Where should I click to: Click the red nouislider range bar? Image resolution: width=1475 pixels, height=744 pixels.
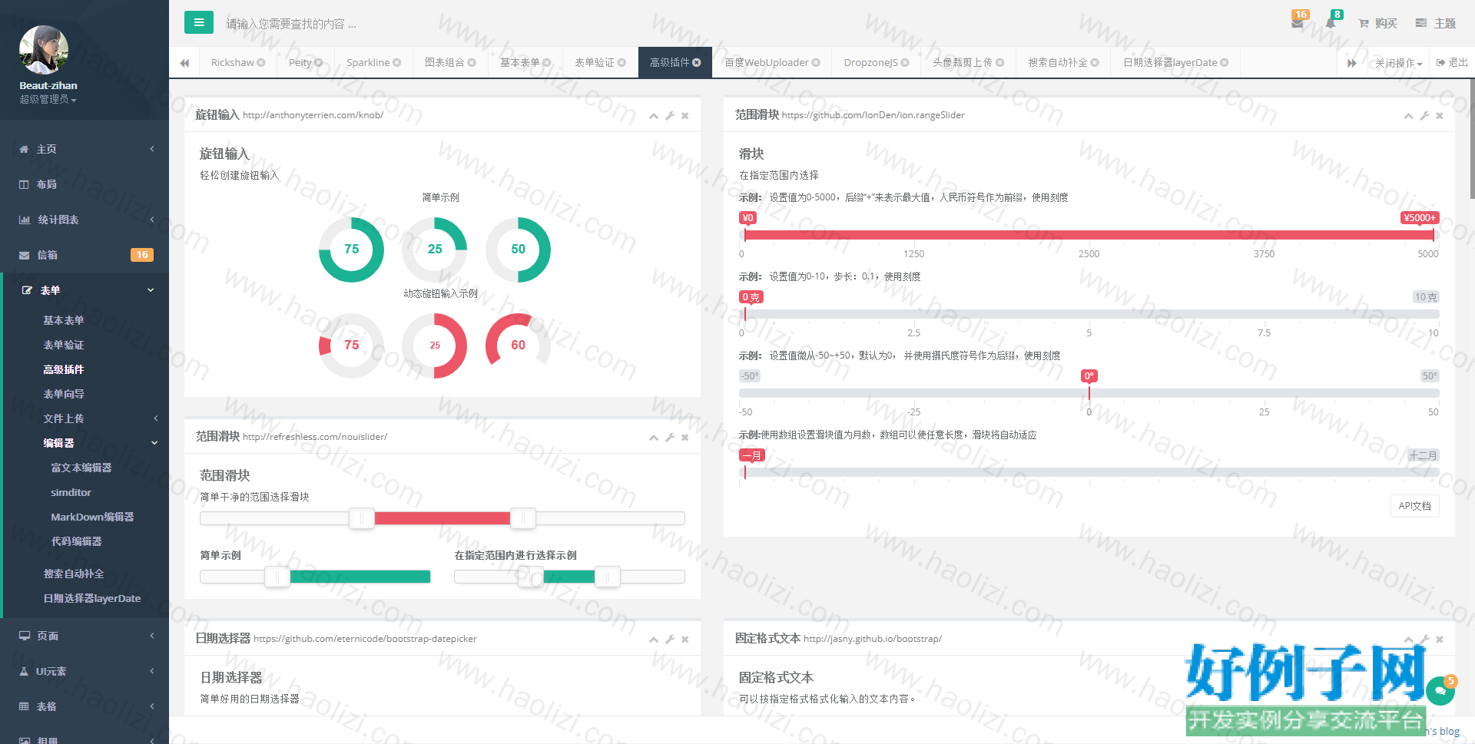[x=442, y=519]
